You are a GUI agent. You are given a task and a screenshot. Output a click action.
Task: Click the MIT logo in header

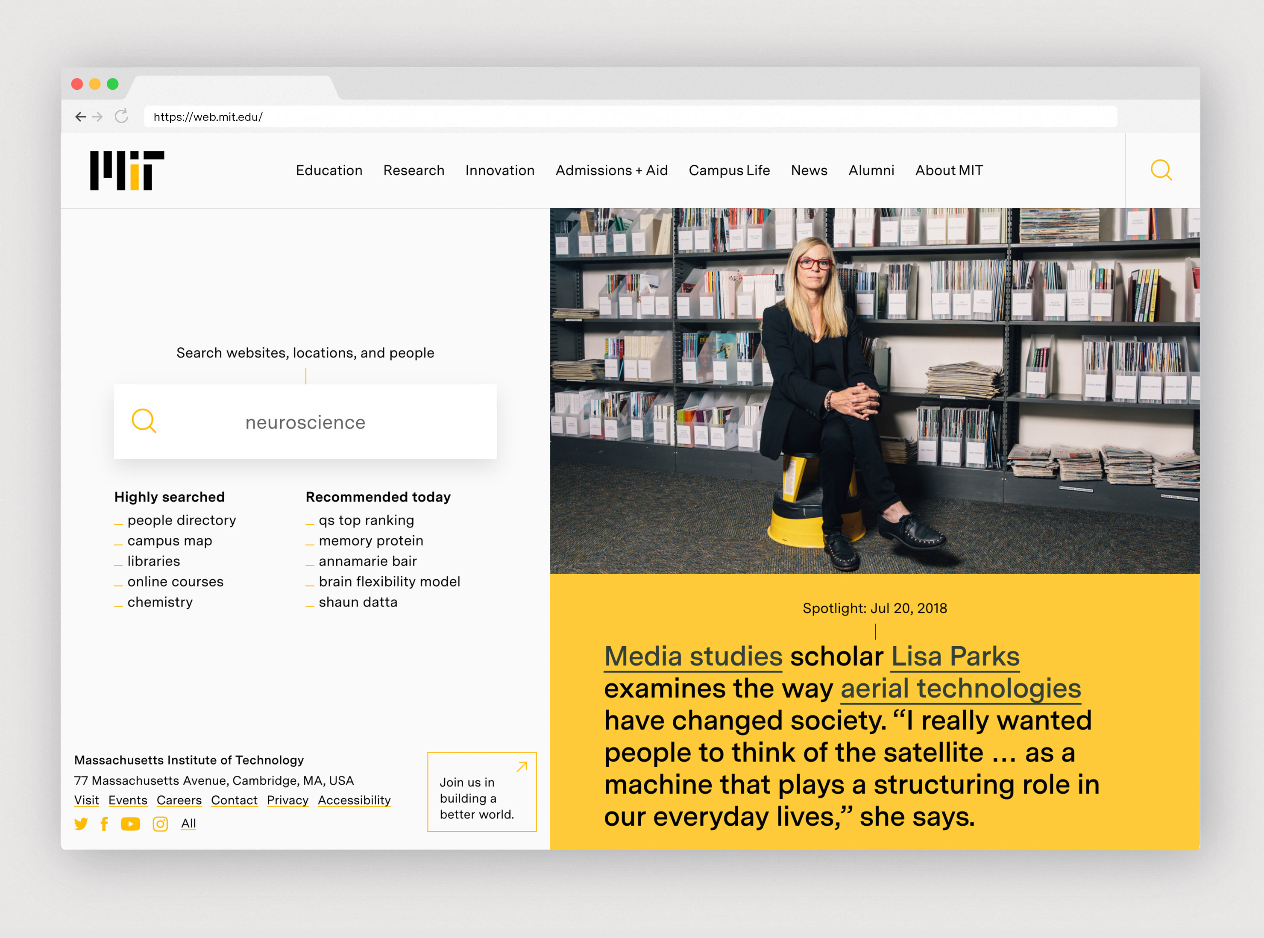pyautogui.click(x=126, y=170)
